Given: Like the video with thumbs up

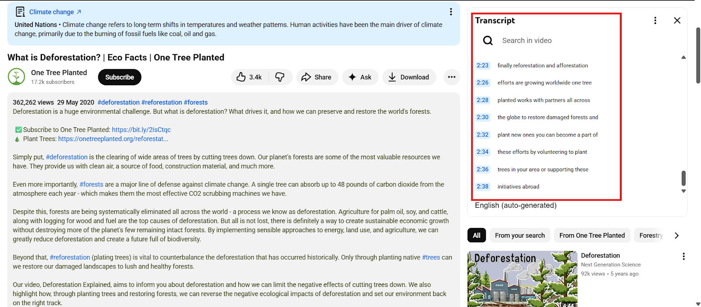Looking at the screenshot, I should click(250, 77).
